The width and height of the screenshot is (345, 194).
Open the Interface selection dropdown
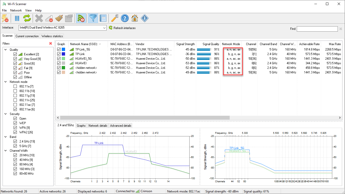tap(104, 28)
